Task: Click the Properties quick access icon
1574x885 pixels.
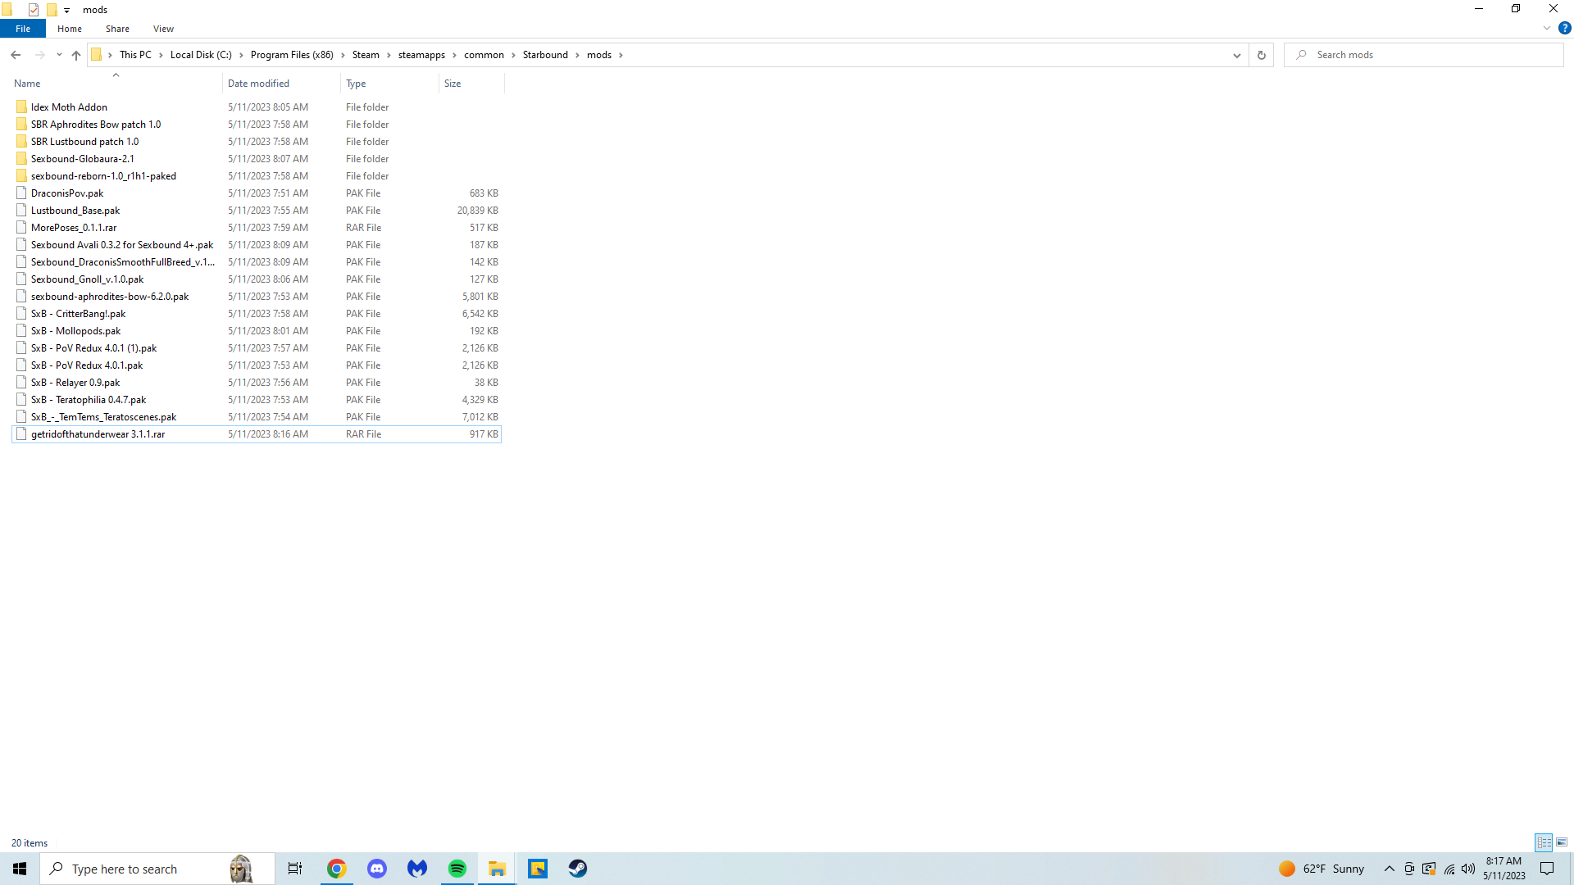Action: coord(34,10)
